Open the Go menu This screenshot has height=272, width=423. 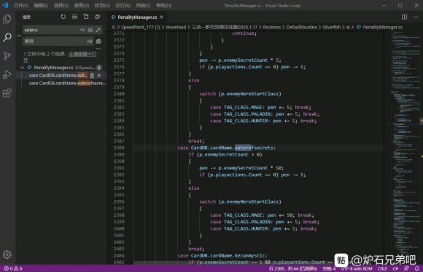tap(102, 5)
